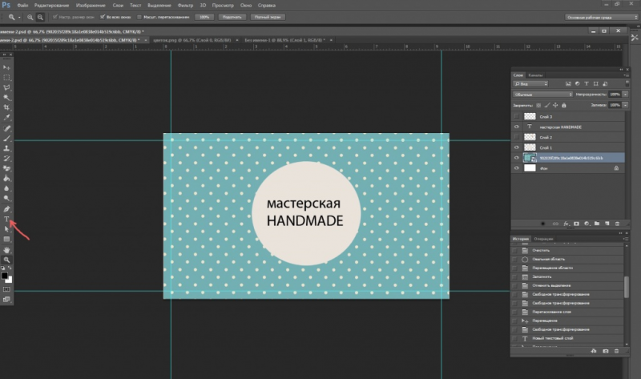
Task: Select the Move tool in toolbar
Action: pyautogui.click(x=7, y=67)
